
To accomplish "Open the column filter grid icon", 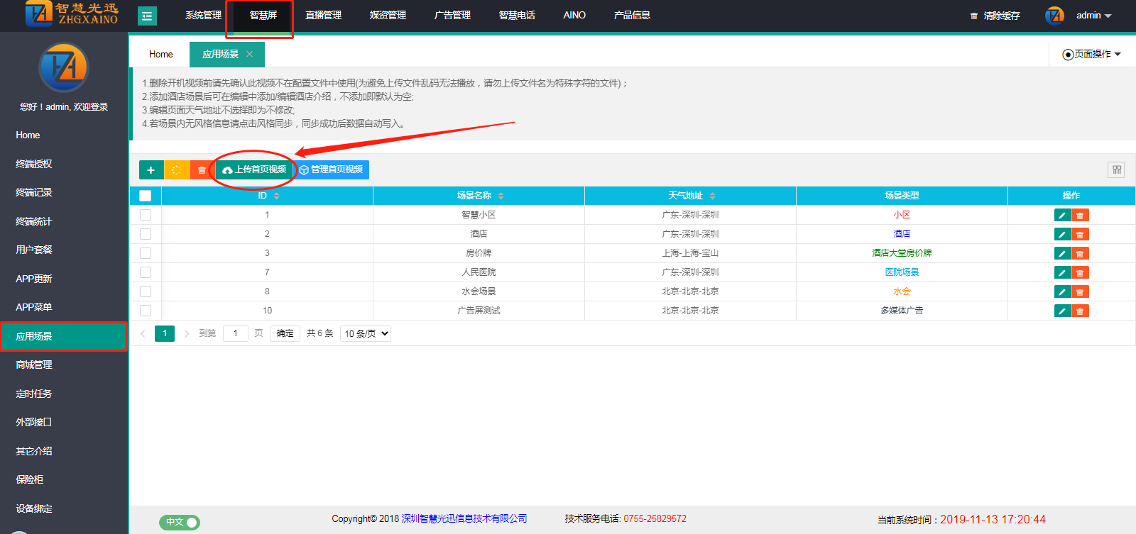I will pos(1116,170).
